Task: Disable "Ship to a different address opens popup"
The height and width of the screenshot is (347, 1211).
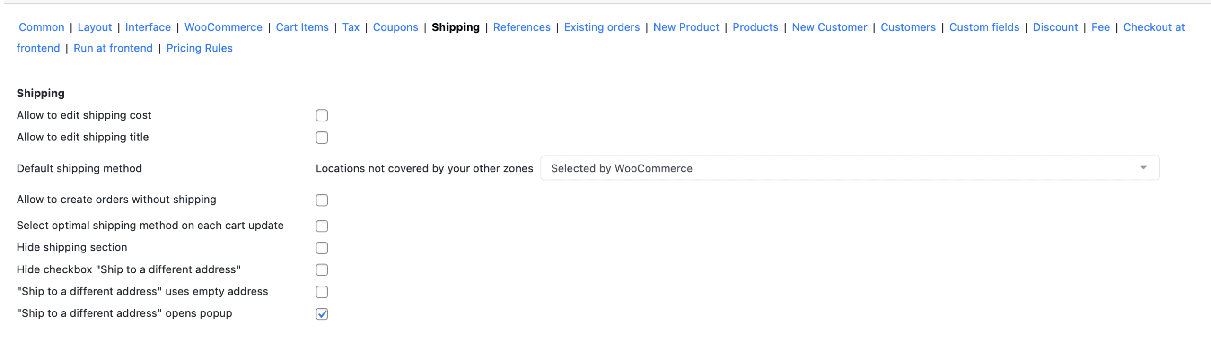Action: (x=322, y=313)
